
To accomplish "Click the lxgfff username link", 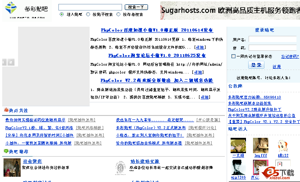I will [x=260, y=155].
